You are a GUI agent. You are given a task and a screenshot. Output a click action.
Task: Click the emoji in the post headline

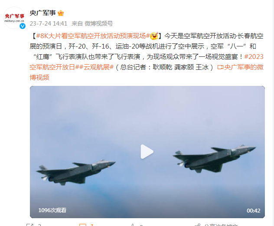point(154,36)
